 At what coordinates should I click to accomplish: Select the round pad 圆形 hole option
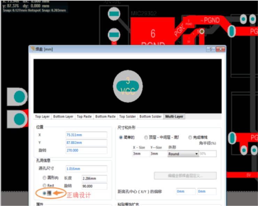[x=44, y=178]
